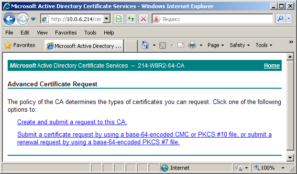297x174 pixels.
Task: Select the Microsoft Active Directory tab
Action: [x=84, y=46]
